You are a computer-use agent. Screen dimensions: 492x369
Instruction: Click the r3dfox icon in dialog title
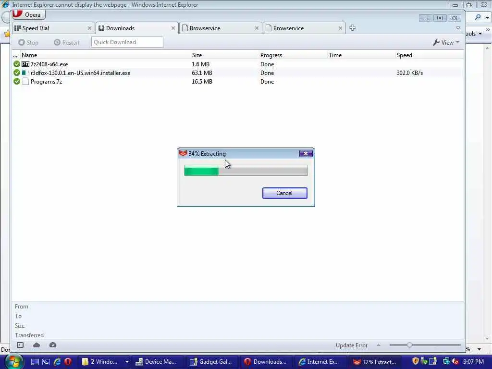point(183,153)
